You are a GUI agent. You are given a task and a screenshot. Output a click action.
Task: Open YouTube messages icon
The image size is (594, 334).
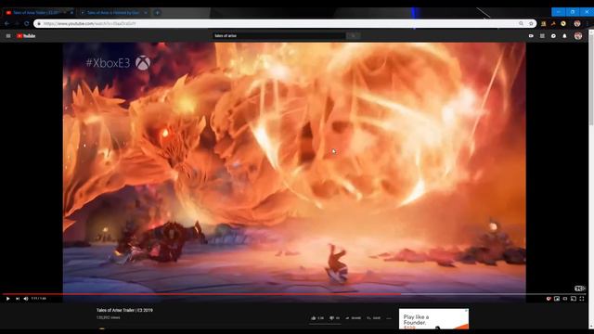[553, 36]
